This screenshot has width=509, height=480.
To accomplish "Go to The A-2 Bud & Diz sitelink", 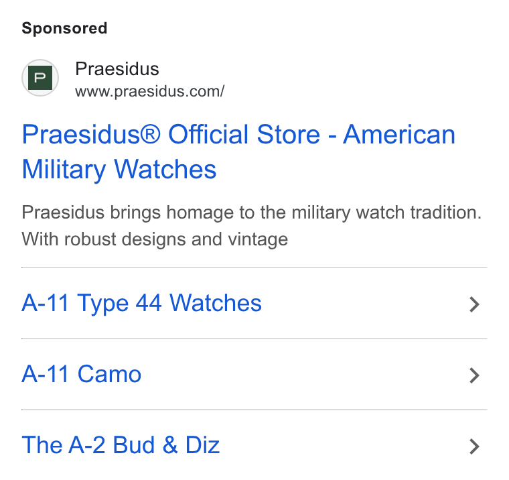I will coord(121,444).
